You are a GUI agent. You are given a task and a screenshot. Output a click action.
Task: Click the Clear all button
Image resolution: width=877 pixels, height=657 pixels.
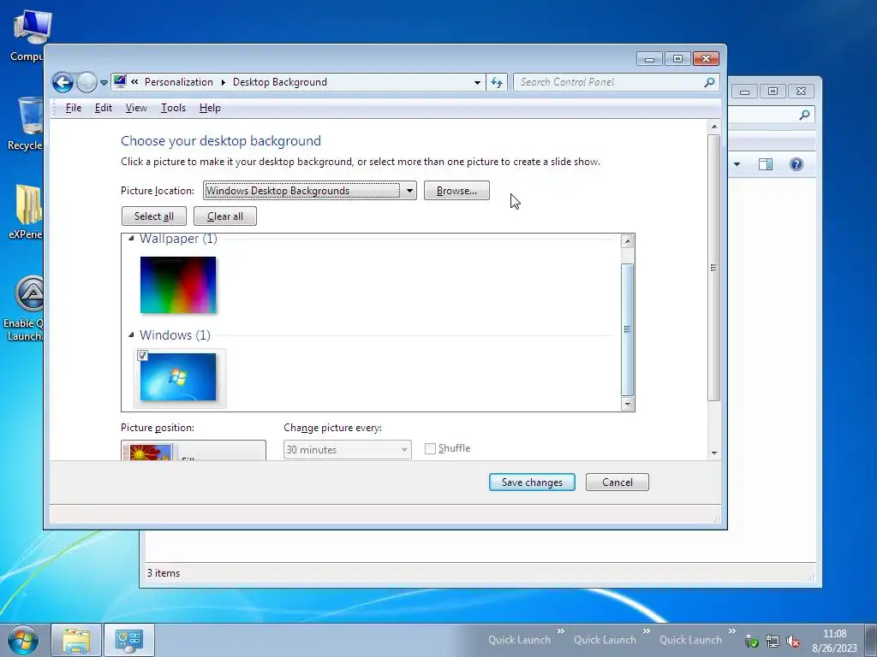click(225, 216)
